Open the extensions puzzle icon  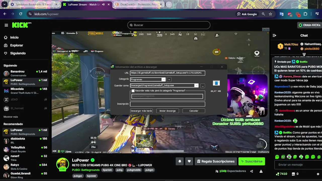coord(305,14)
